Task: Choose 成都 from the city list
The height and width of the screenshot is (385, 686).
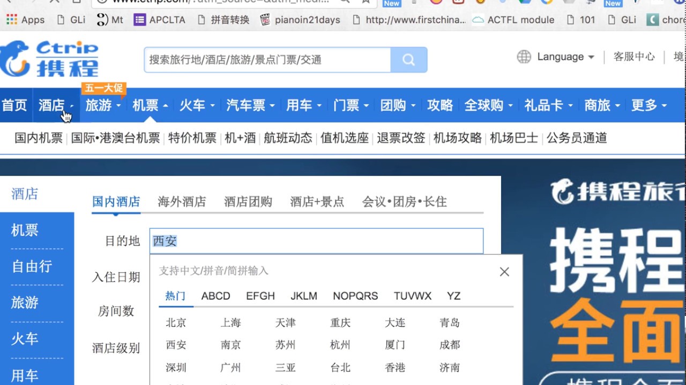Action: pyautogui.click(x=450, y=345)
